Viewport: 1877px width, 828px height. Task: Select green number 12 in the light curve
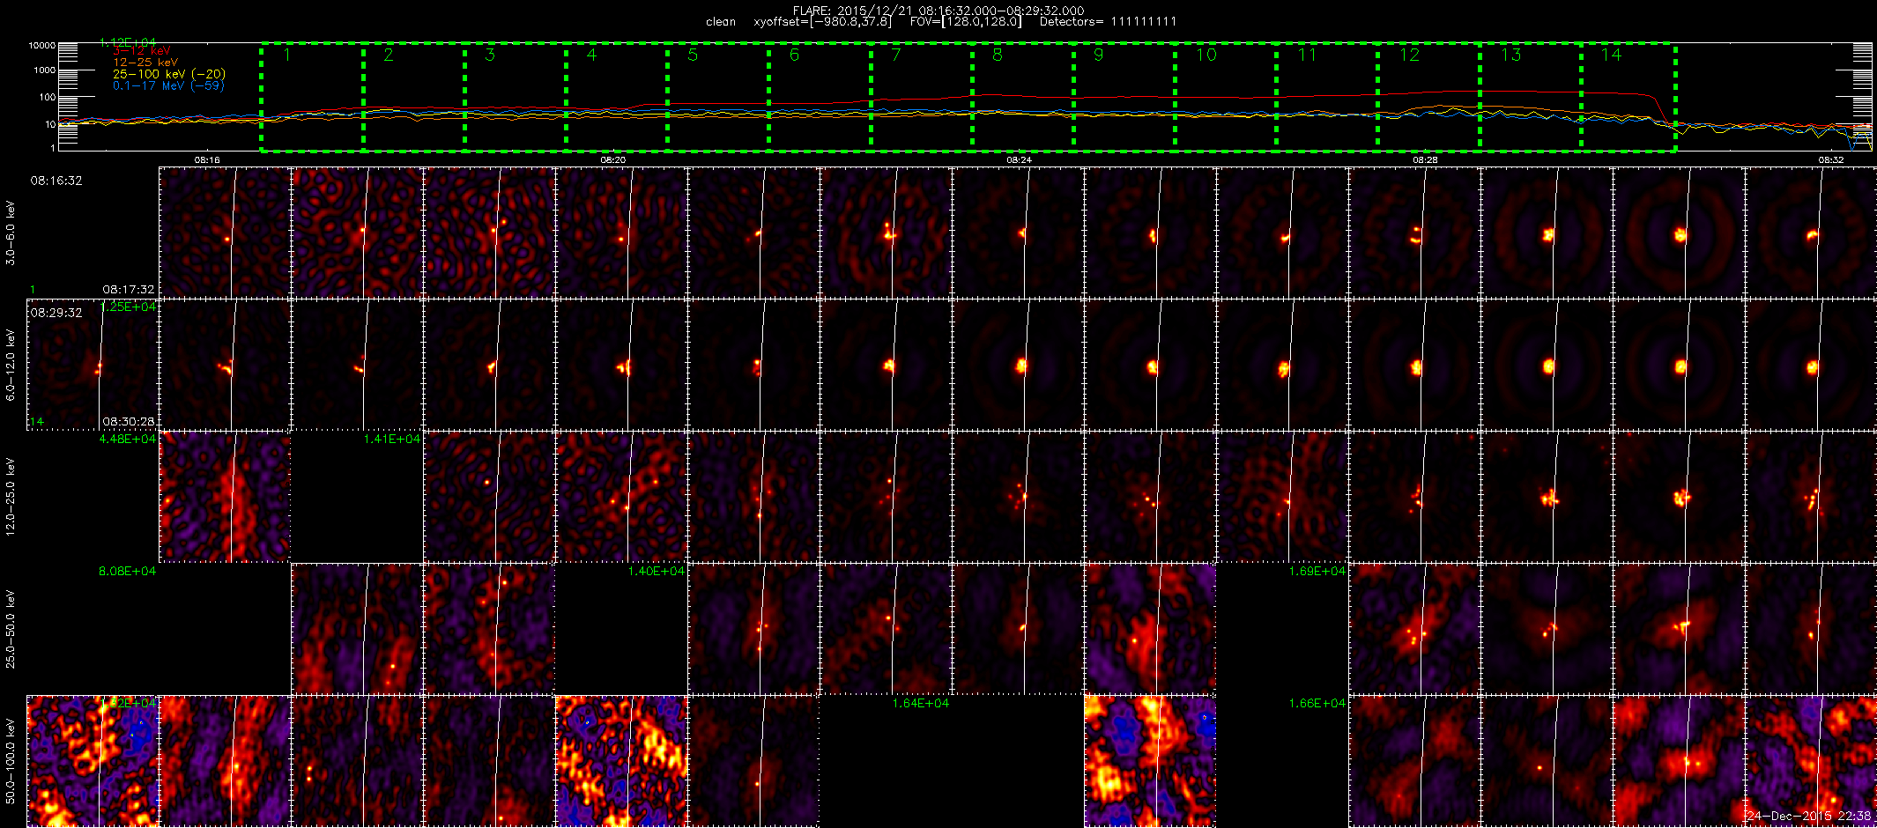coord(1409,55)
